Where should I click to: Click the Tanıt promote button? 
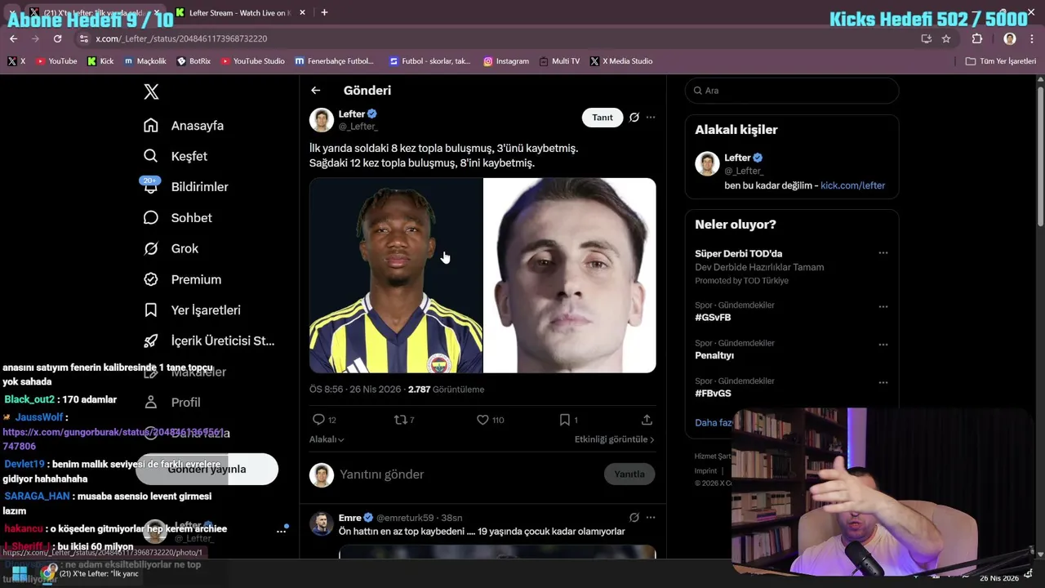click(603, 118)
